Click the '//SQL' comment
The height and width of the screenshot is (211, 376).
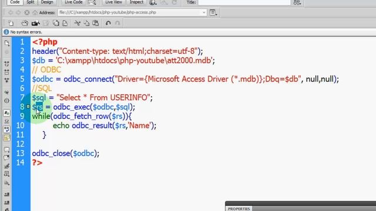(x=42, y=89)
